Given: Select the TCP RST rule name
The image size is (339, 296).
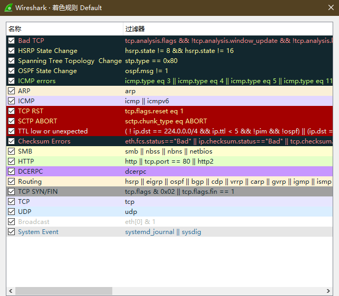Looking at the screenshot, I should coord(31,111).
